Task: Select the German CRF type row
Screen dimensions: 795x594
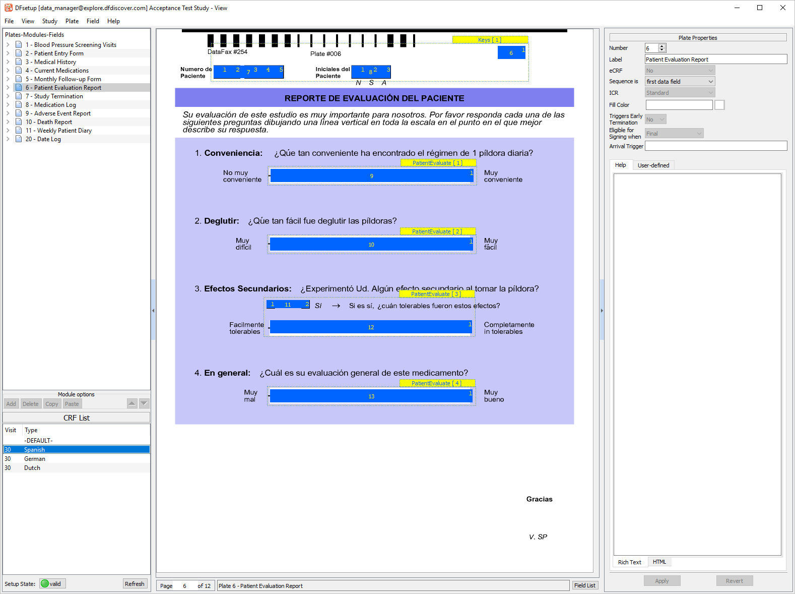Action: coord(35,459)
